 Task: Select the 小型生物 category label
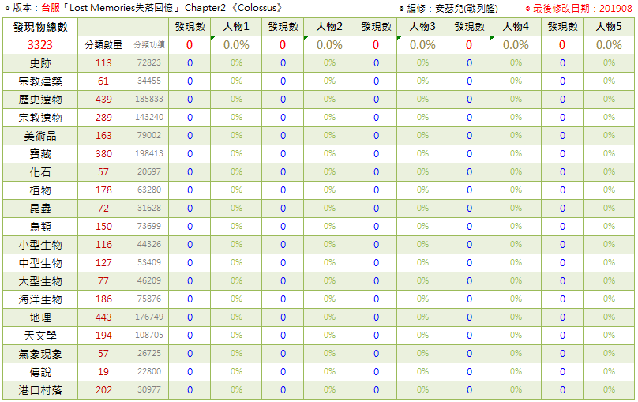click(x=39, y=245)
